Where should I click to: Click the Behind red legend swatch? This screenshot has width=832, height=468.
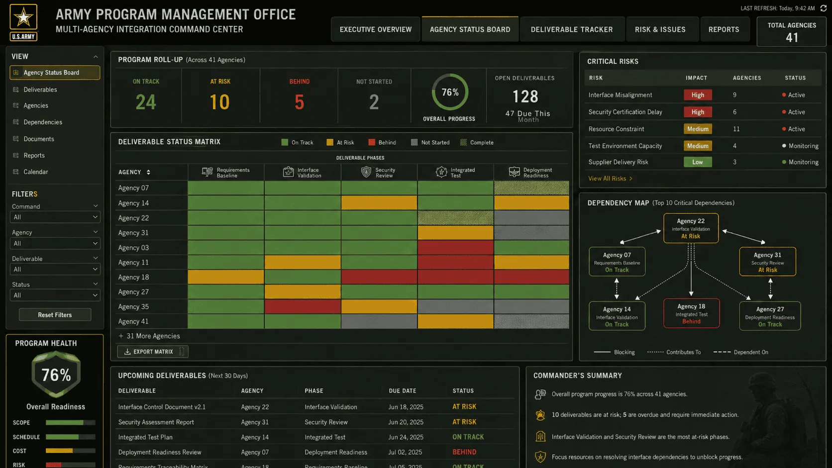pyautogui.click(x=371, y=142)
